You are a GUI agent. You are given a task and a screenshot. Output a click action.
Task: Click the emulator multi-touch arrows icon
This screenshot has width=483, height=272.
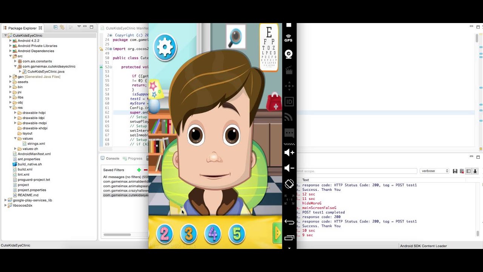(x=289, y=86)
